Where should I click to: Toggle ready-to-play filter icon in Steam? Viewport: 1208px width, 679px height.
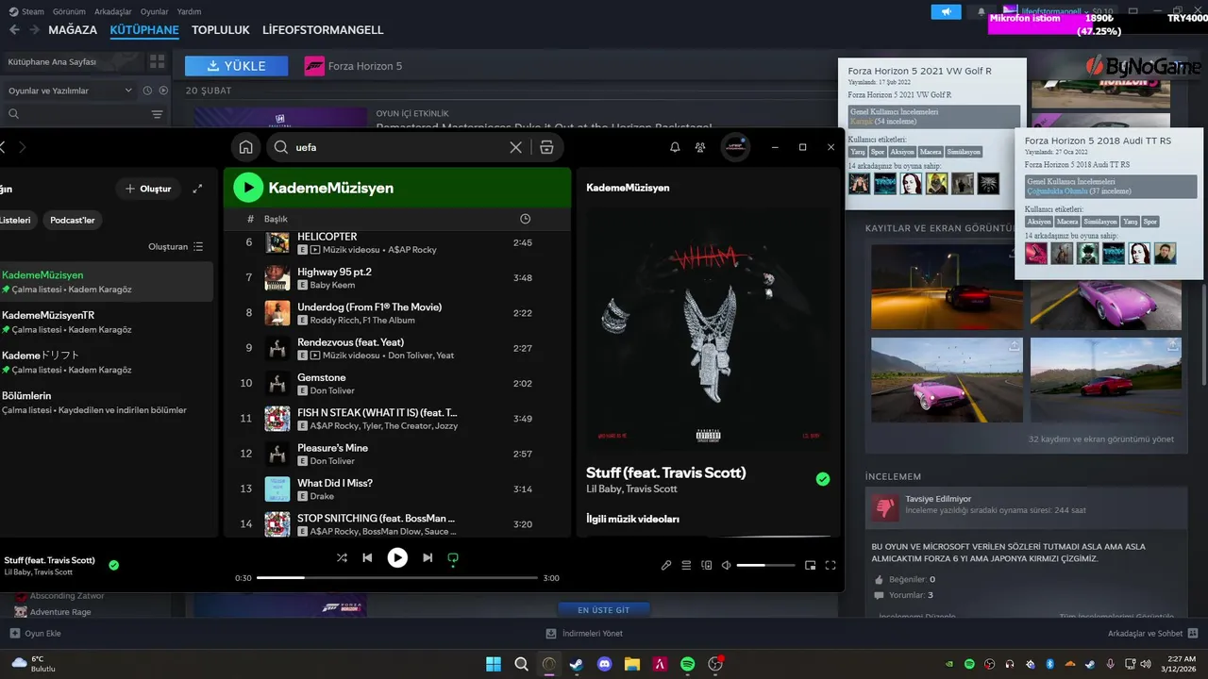click(x=163, y=91)
